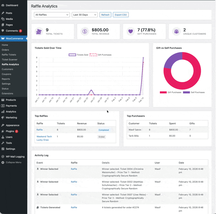Click the Gift Purchases heart icon

tap(130, 32)
